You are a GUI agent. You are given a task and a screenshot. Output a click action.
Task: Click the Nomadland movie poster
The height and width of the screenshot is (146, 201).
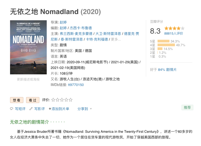pos(28,47)
